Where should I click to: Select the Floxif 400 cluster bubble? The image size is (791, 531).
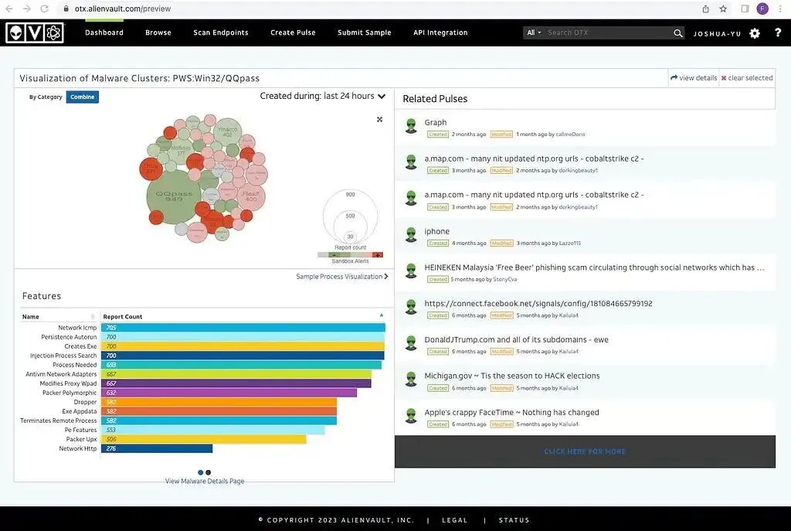(x=251, y=196)
